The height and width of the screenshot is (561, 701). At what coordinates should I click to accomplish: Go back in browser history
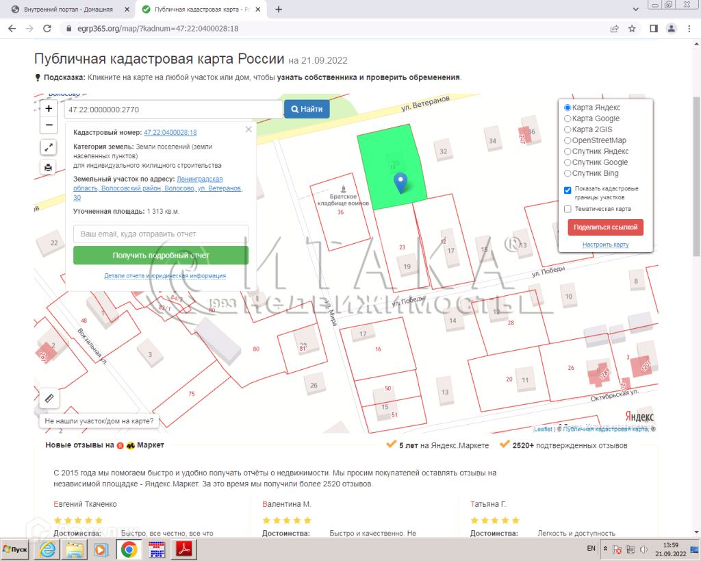pyautogui.click(x=12, y=28)
